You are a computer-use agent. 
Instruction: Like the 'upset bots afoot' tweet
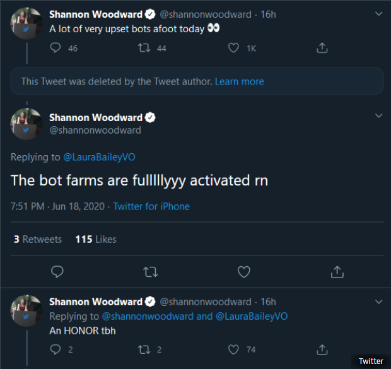click(x=234, y=48)
